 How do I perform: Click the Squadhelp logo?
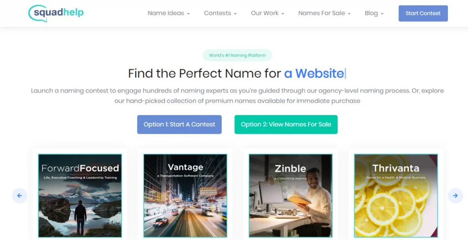[56, 13]
